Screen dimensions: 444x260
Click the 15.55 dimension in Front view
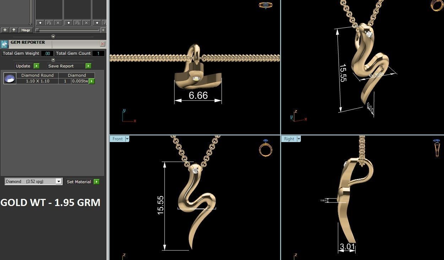click(x=161, y=205)
